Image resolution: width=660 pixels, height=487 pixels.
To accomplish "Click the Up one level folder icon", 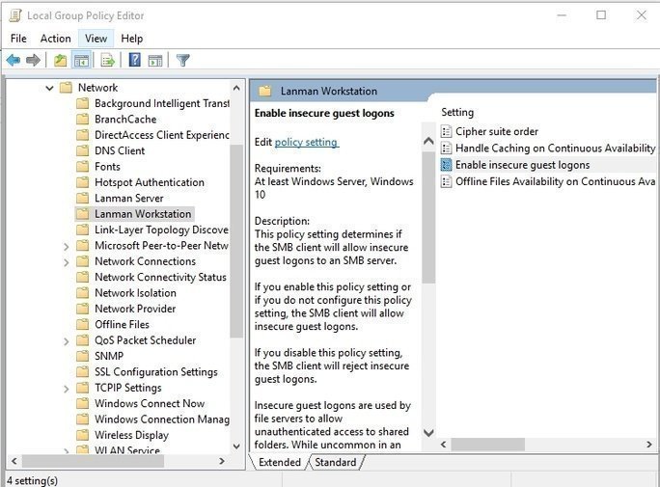I will coord(61,61).
